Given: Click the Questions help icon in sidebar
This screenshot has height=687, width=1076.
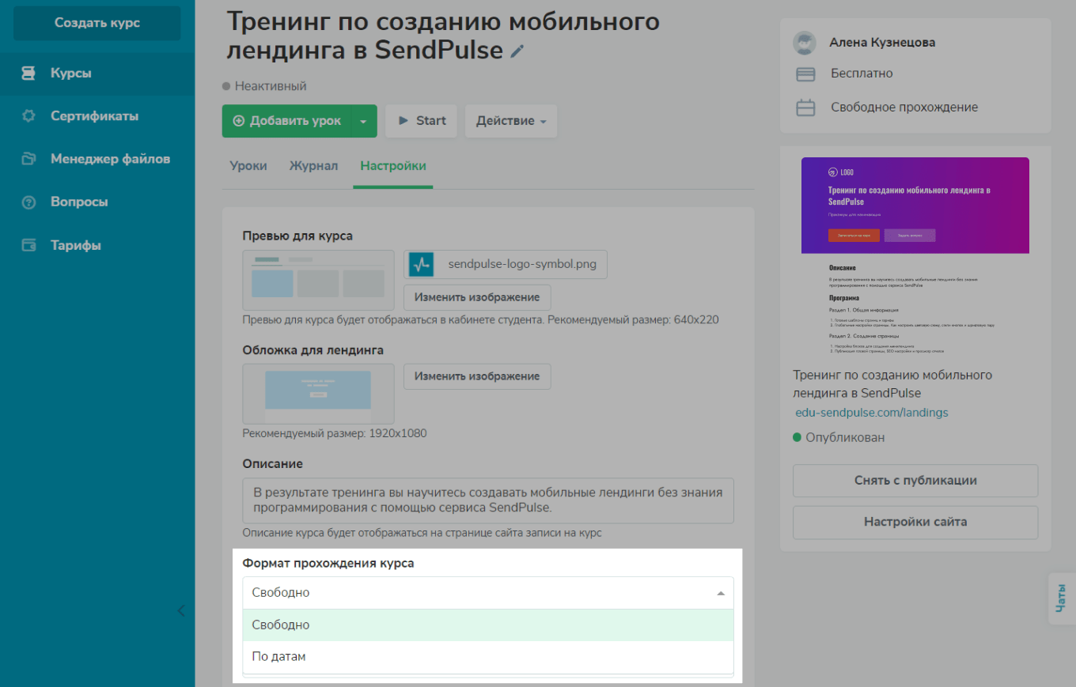Looking at the screenshot, I should pos(28,202).
